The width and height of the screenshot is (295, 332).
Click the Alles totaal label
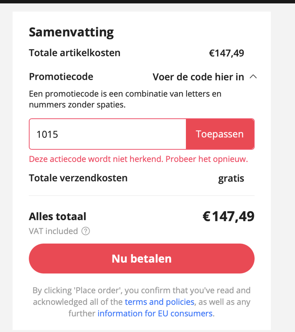click(57, 216)
